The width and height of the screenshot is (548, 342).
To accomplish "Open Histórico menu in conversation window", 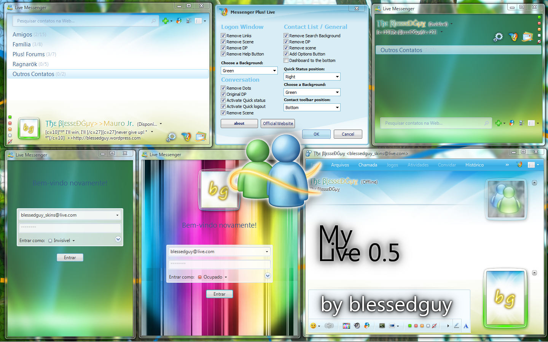I will pos(474,165).
